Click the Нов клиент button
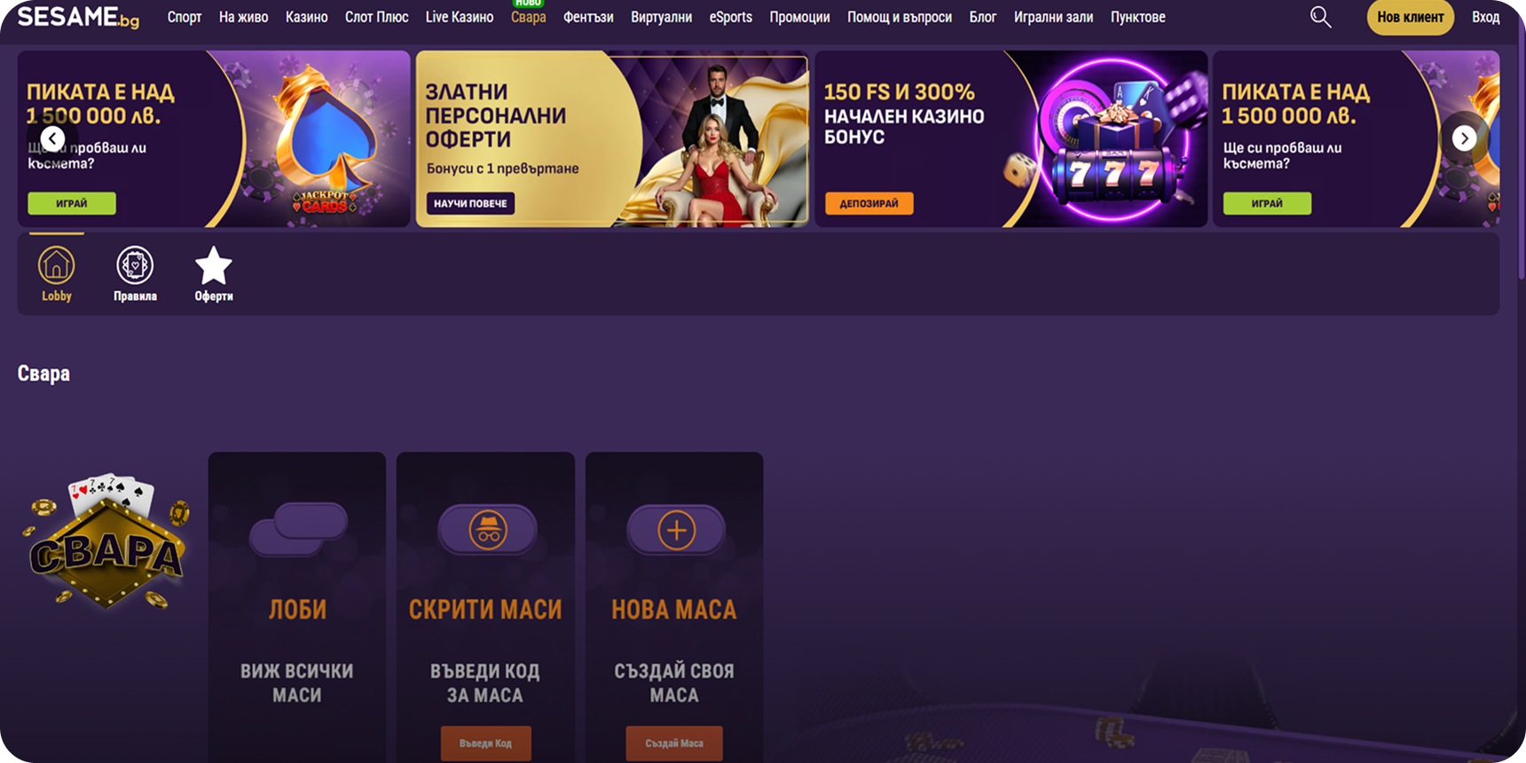The height and width of the screenshot is (763, 1526). point(1411,17)
